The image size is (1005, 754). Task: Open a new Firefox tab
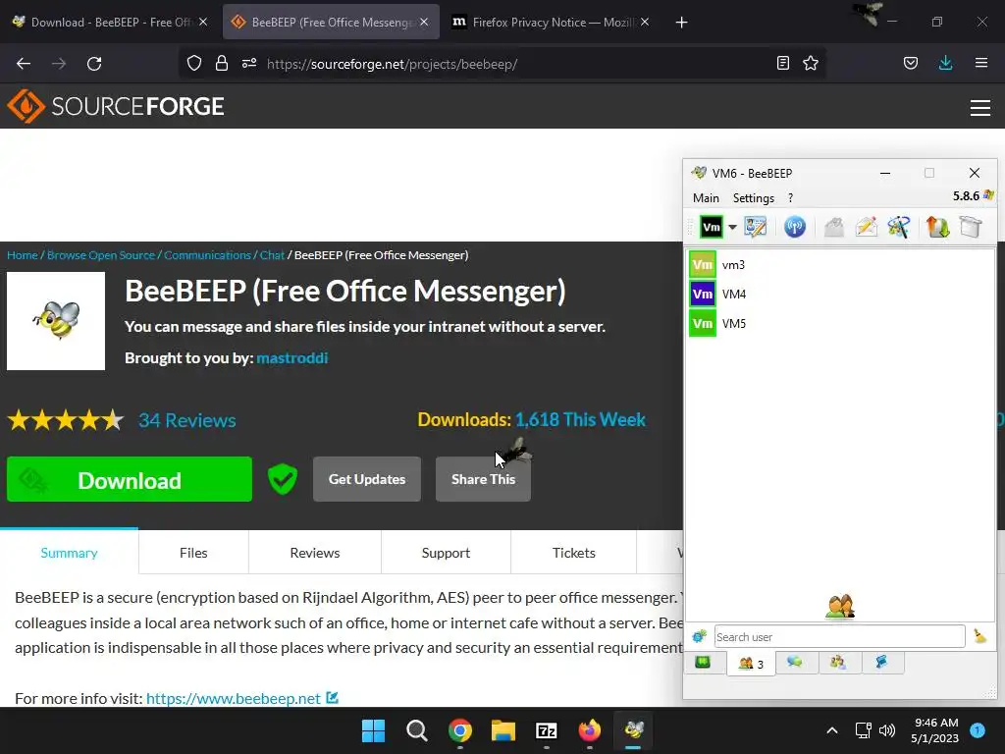[681, 23]
